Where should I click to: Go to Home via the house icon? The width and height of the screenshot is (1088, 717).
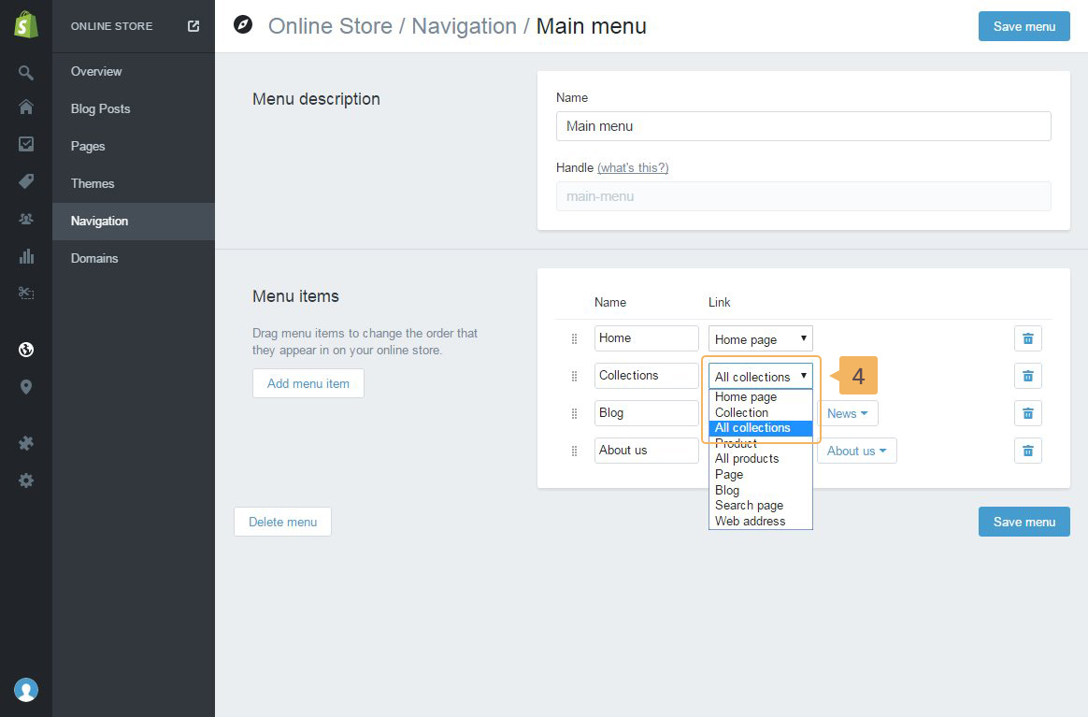[26, 108]
